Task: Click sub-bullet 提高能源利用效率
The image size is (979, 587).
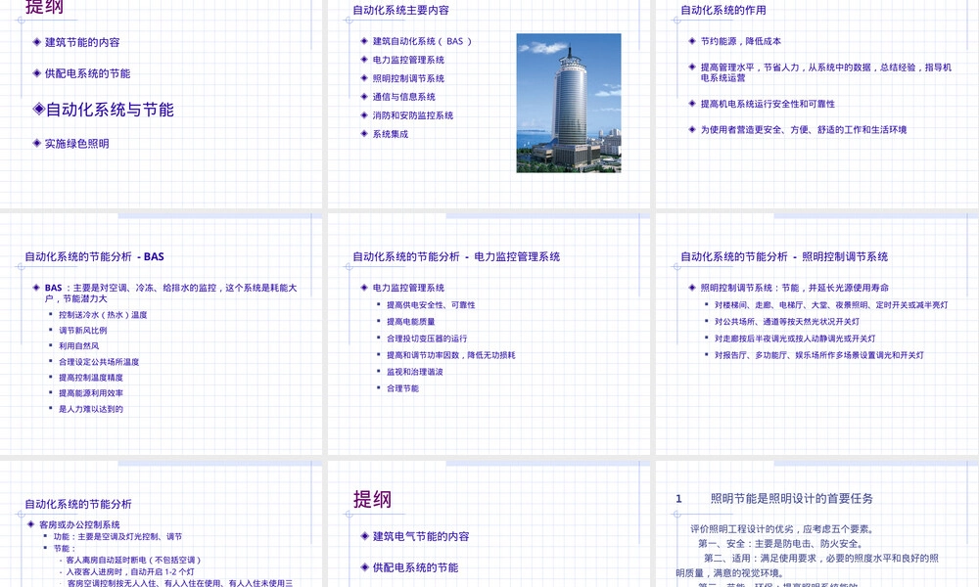Action: (90, 393)
